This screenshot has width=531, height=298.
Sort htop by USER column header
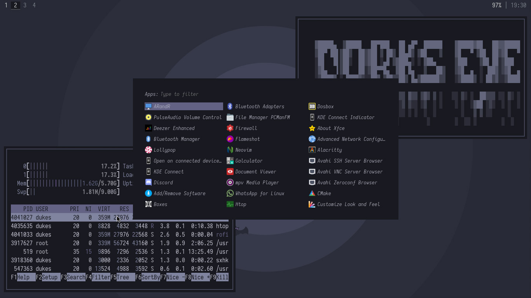point(42,209)
